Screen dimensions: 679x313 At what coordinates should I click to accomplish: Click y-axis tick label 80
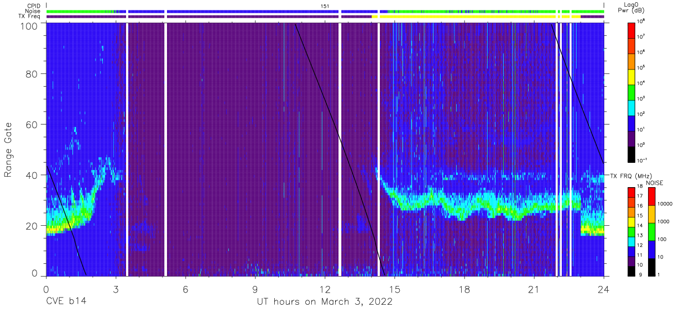(33, 74)
